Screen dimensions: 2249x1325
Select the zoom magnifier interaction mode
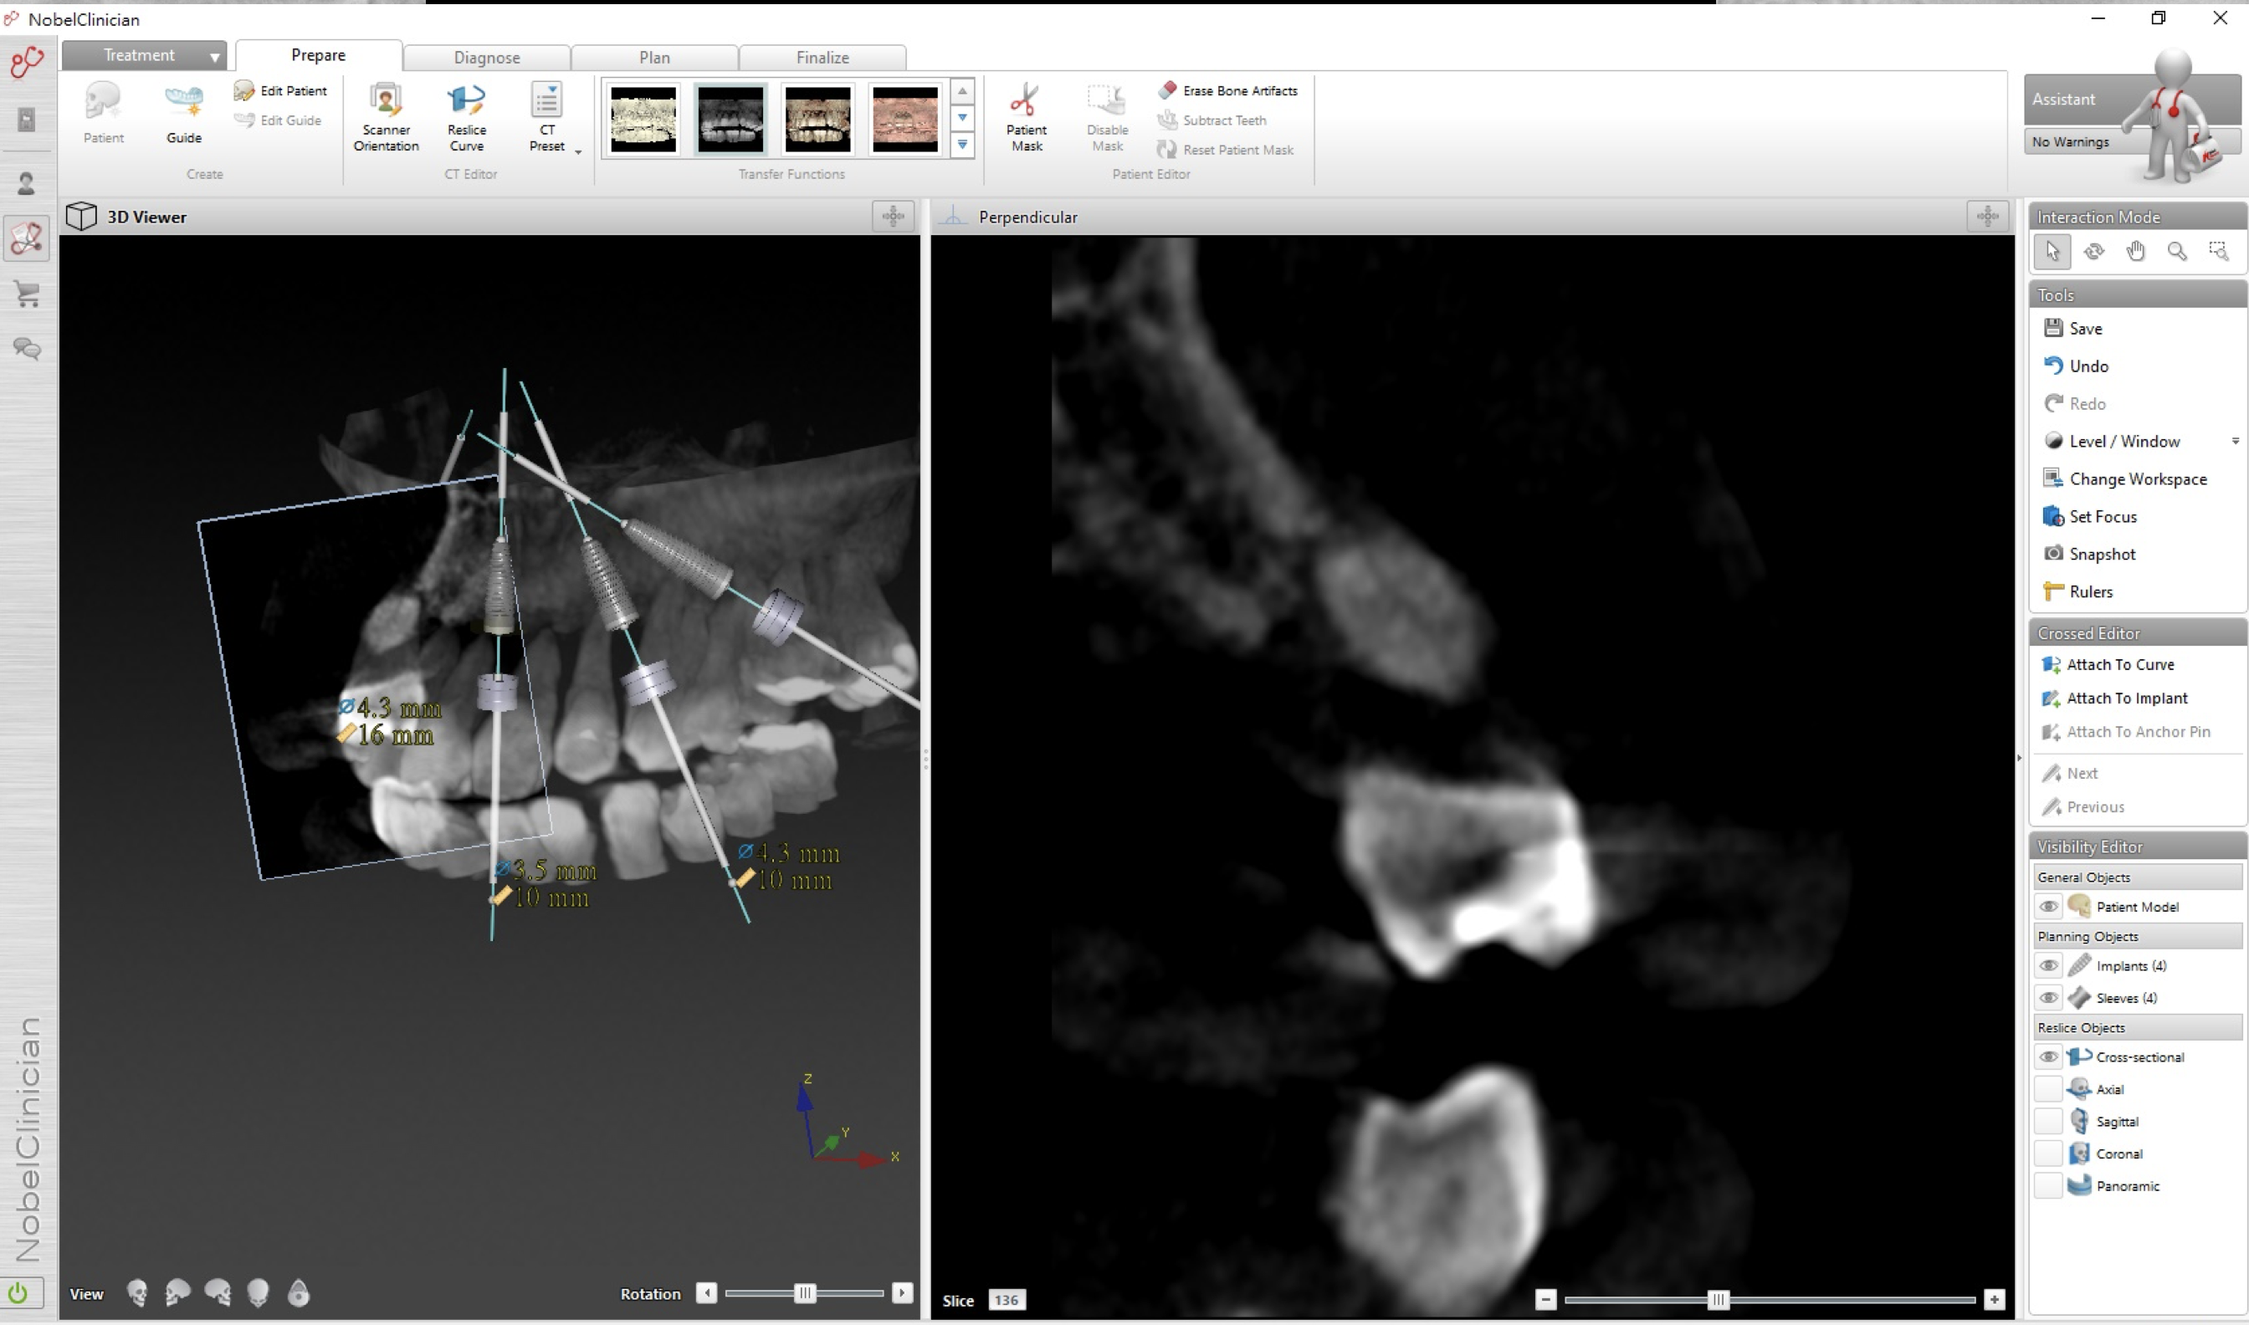point(2178,252)
